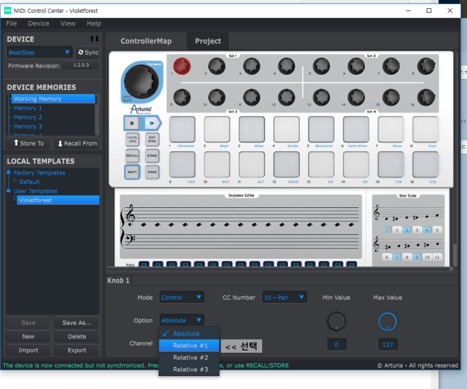Choose Relative #3 in the option list
The image size is (467, 389).
click(x=189, y=369)
